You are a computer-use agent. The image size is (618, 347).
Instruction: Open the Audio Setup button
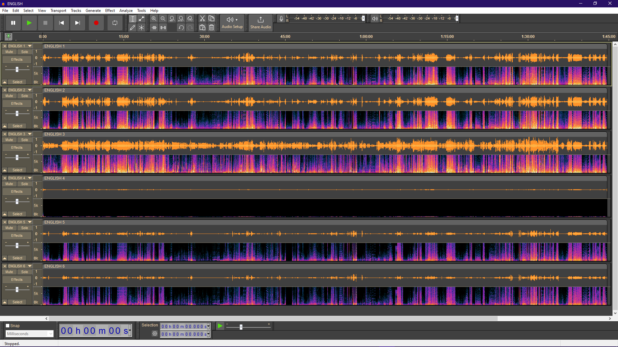click(232, 23)
